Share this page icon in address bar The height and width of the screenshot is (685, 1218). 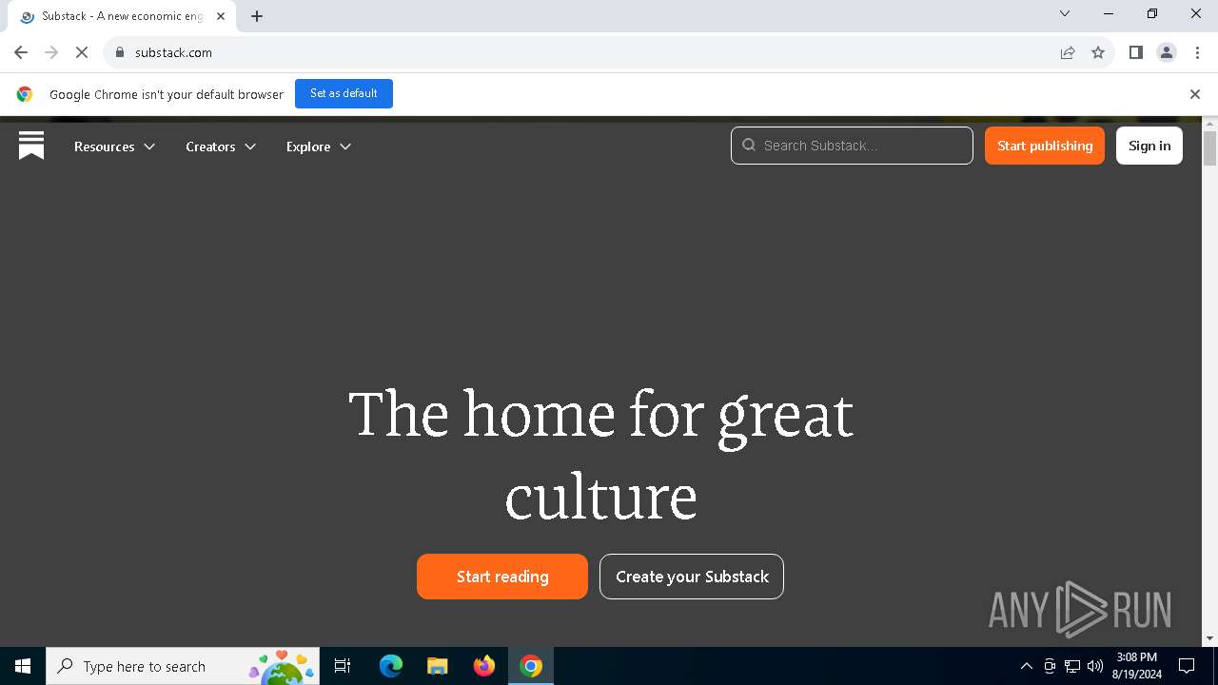1068,52
